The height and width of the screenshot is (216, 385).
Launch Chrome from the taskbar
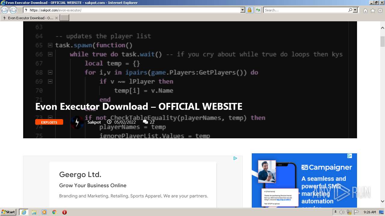[54, 212]
